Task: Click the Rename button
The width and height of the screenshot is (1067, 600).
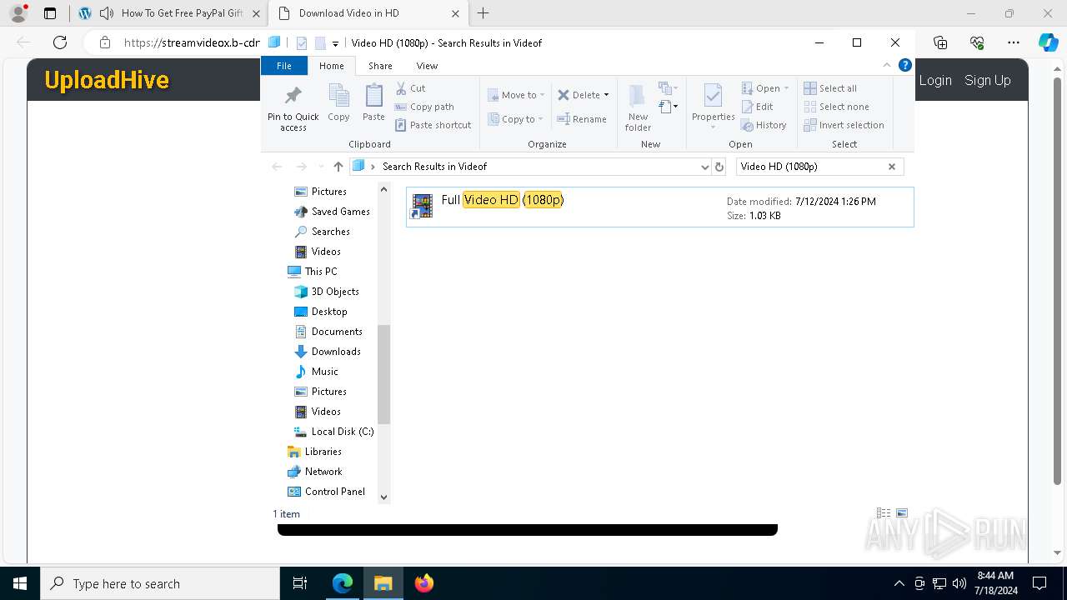Action: pyautogui.click(x=582, y=119)
